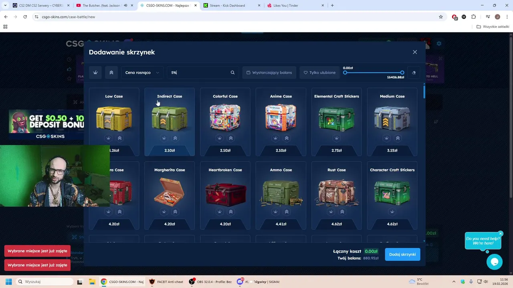Click the 880.95zł balance text
This screenshot has width=513, height=288.
click(371, 258)
